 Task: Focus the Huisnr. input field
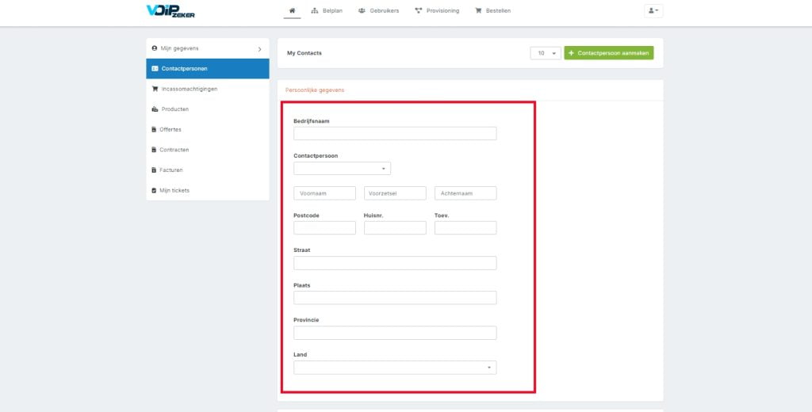point(395,227)
